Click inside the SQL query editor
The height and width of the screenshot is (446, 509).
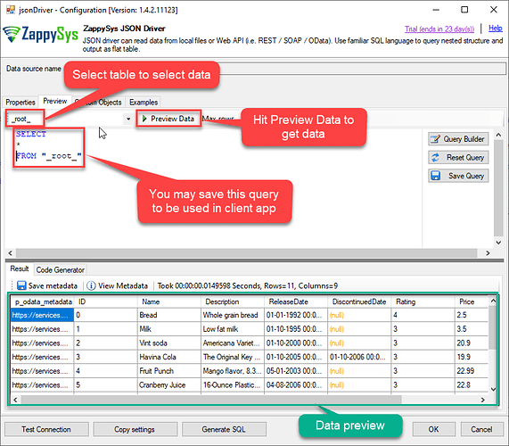pyautogui.click(x=213, y=187)
